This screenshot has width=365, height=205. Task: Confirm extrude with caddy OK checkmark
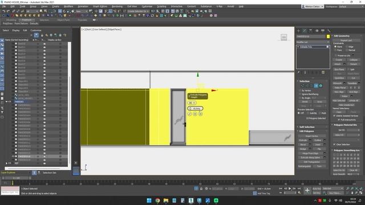tap(189, 114)
